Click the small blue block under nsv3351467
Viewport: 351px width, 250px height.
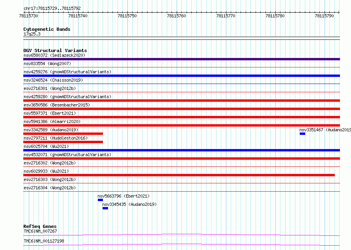[x=302, y=134]
